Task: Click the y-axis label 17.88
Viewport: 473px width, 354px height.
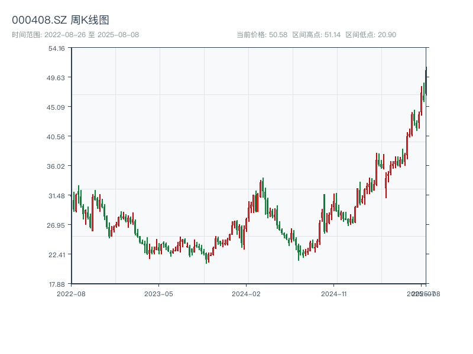Action: pos(57,284)
